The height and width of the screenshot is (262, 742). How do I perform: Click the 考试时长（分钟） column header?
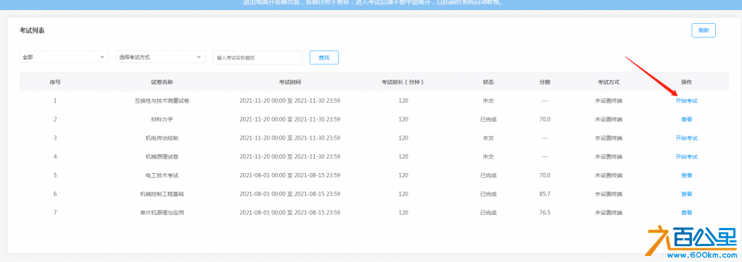403,82
